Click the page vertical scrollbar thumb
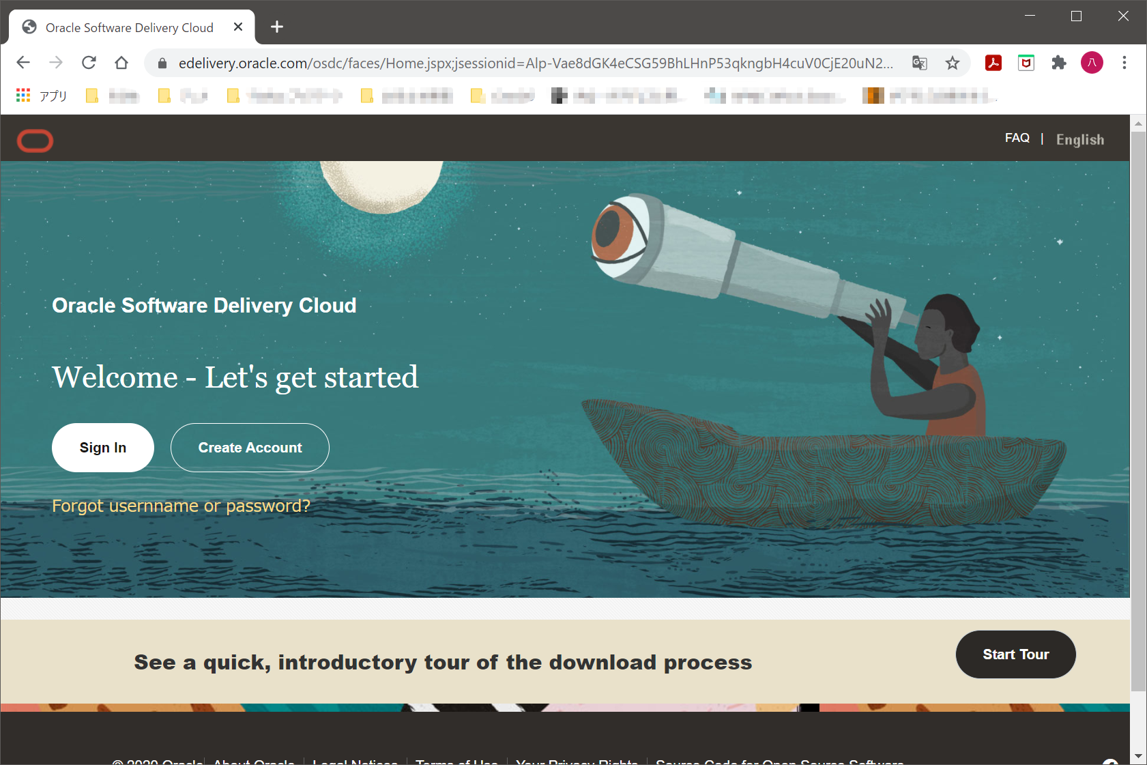Viewport: 1147px width, 765px height. [x=1138, y=411]
